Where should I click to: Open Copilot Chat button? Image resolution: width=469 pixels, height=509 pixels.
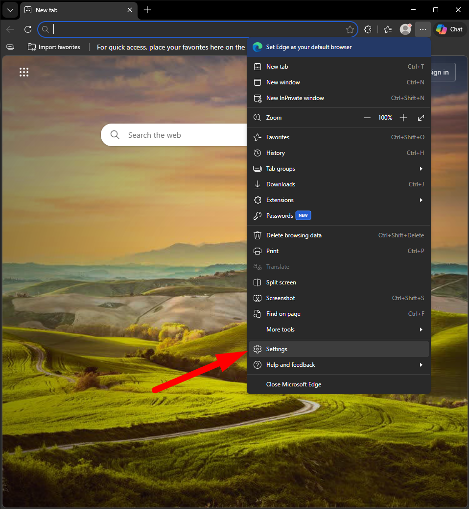[x=449, y=29]
